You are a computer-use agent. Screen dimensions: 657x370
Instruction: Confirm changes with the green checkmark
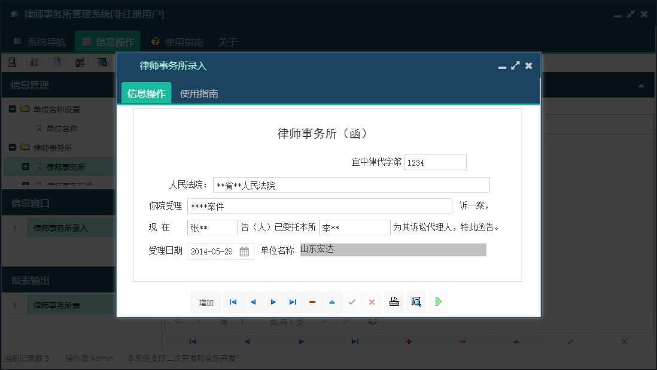[x=352, y=302]
